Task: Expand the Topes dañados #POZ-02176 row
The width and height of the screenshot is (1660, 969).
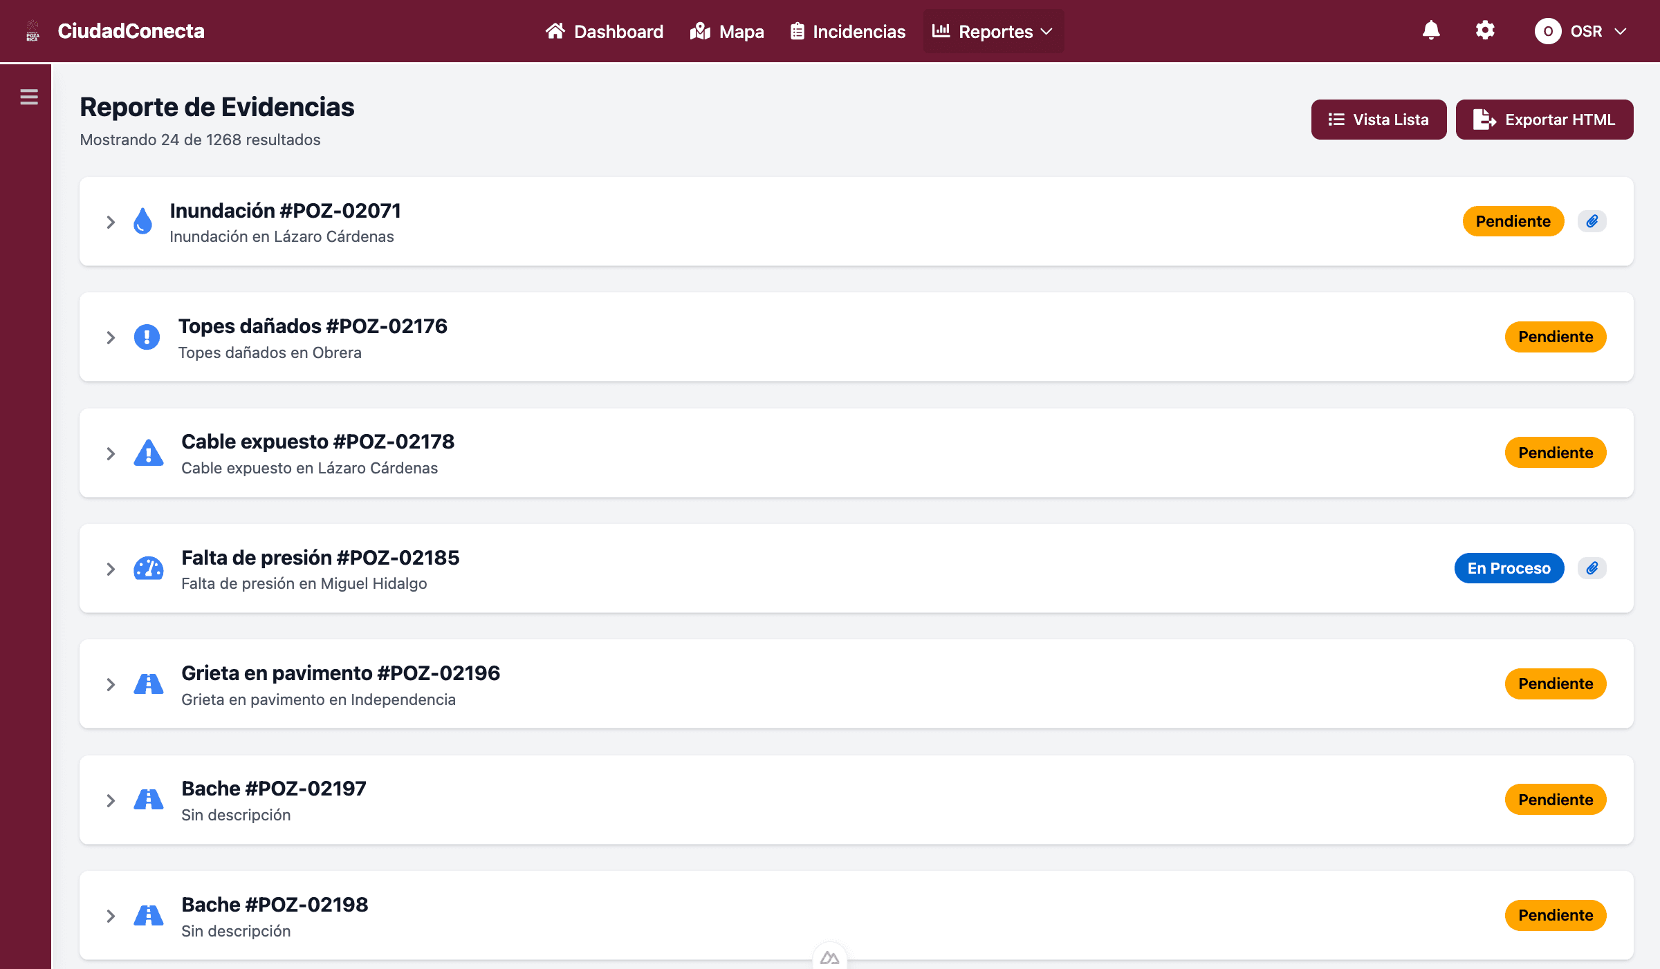Action: pyautogui.click(x=111, y=337)
